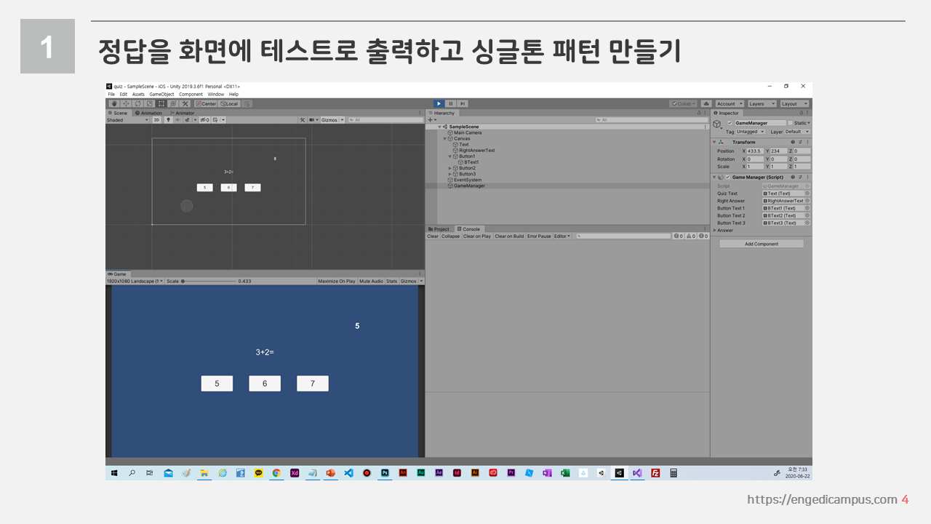Open the Layer Default dropdown
The width and height of the screenshot is (931, 524).
(x=796, y=132)
